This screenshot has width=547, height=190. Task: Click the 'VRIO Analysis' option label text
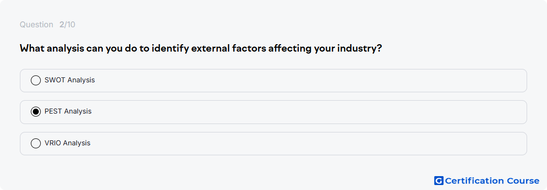click(67, 143)
